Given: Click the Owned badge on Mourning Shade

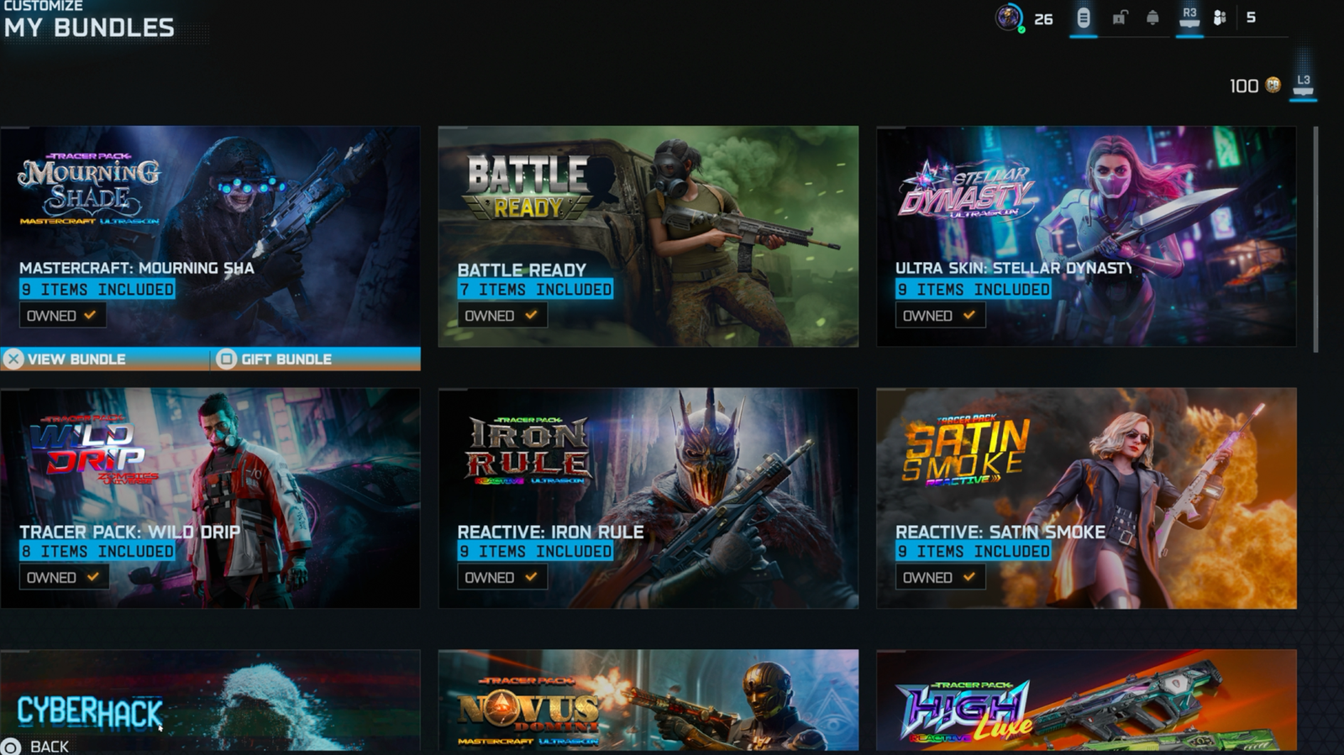Looking at the screenshot, I should (63, 315).
